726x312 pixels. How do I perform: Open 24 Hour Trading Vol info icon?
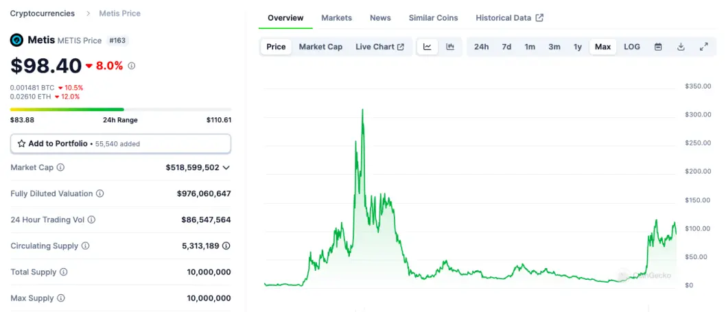91,219
